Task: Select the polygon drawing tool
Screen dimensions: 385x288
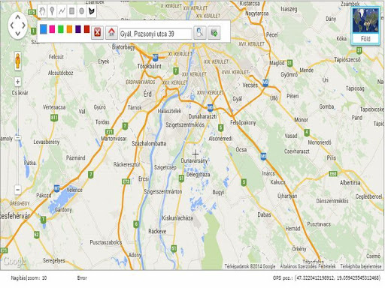Action: tap(92, 11)
